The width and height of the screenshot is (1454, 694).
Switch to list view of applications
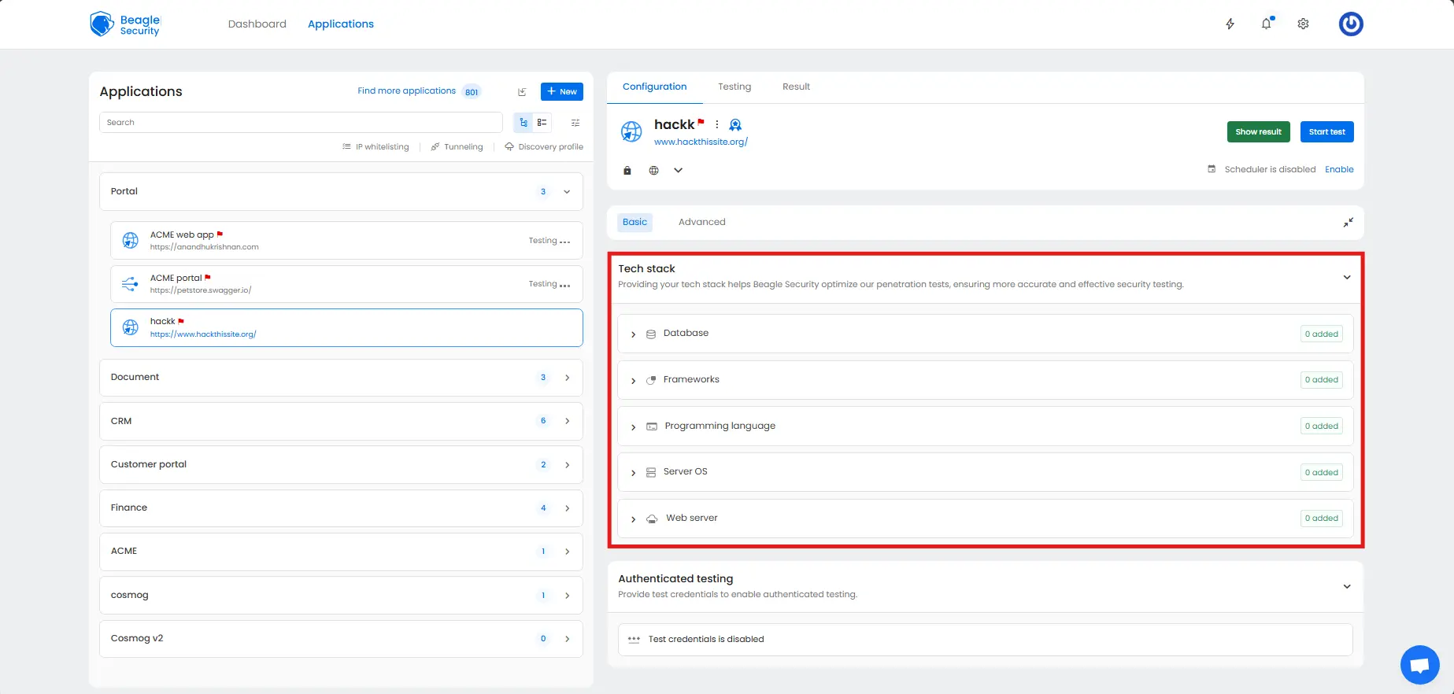542,123
